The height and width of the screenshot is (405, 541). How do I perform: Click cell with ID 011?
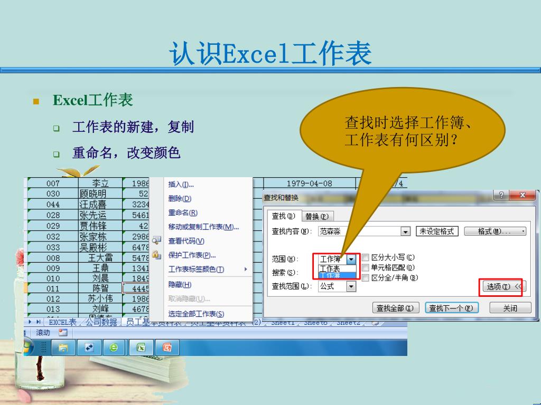tap(53, 288)
